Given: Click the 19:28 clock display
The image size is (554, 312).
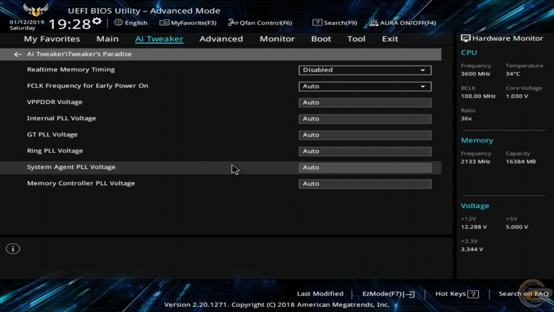Looking at the screenshot, I should click(69, 24).
